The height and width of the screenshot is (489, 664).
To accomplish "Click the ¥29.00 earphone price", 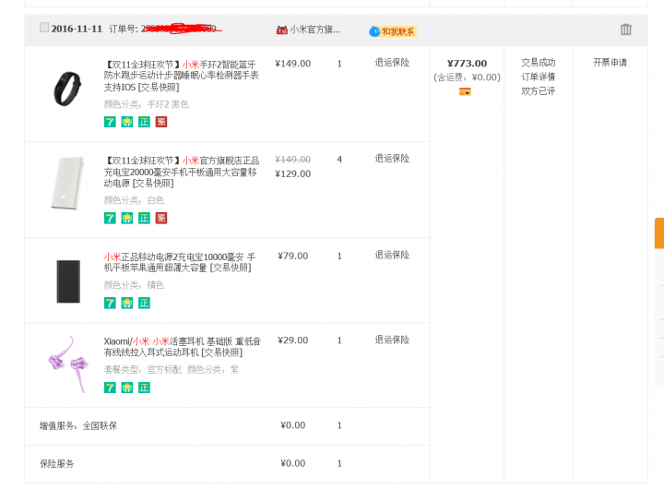I will [292, 340].
